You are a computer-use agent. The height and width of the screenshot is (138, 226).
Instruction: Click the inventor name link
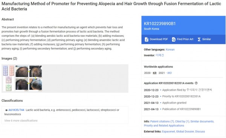pyautogui.click(x=160, y=55)
